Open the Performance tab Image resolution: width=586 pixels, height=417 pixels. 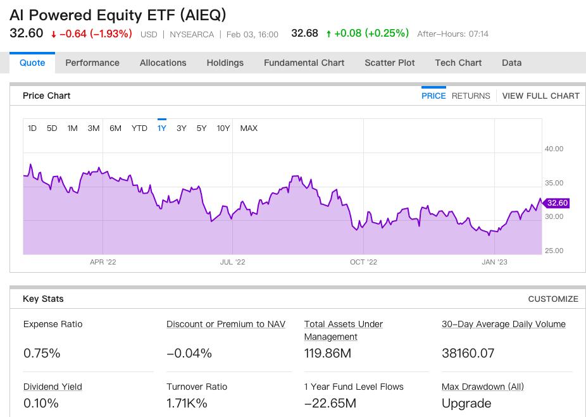92,63
